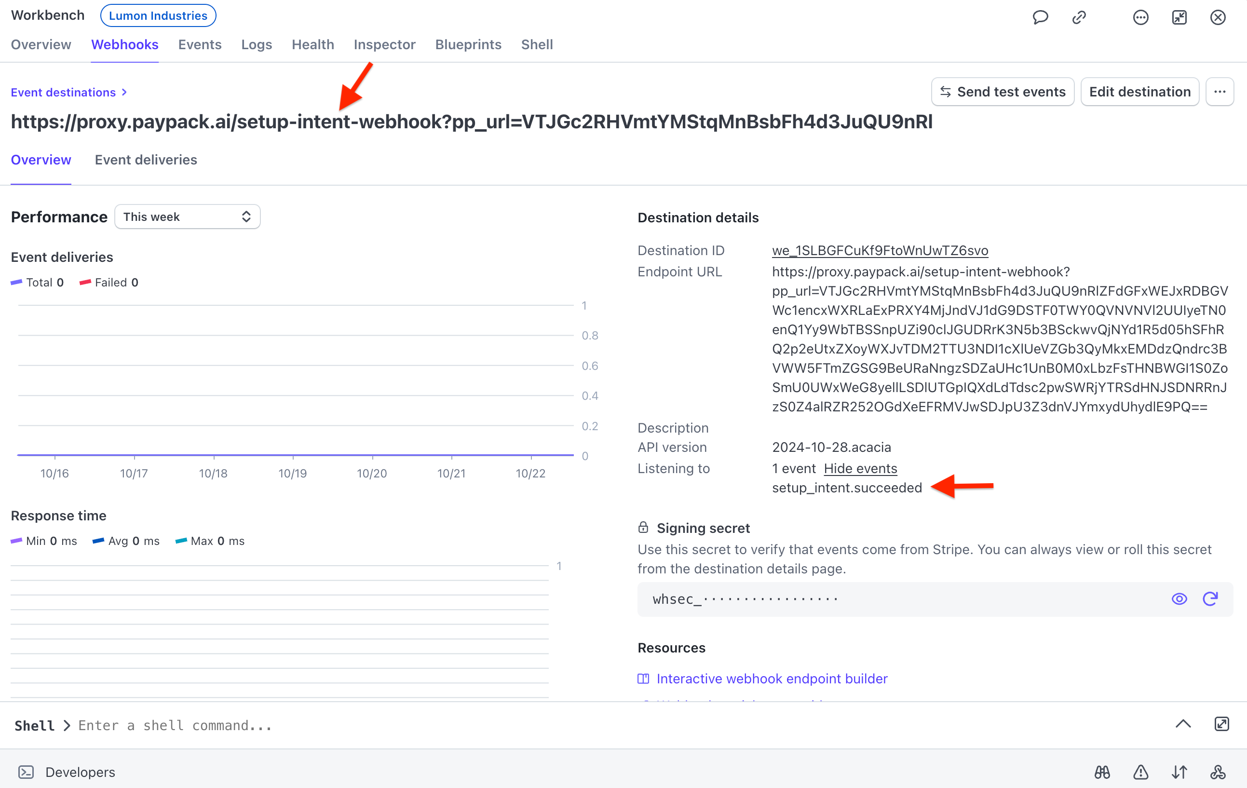View API requests via up-down arrows icon
1247x788 pixels.
(x=1179, y=772)
